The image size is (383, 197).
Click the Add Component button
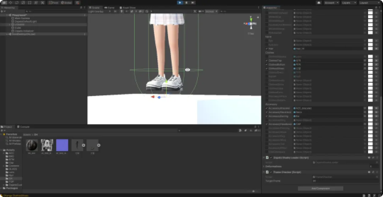pos(321,189)
